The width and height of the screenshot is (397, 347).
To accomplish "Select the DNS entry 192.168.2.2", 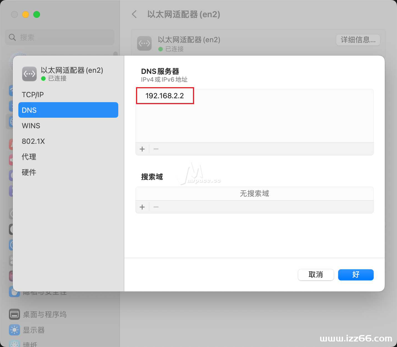I will [x=165, y=95].
